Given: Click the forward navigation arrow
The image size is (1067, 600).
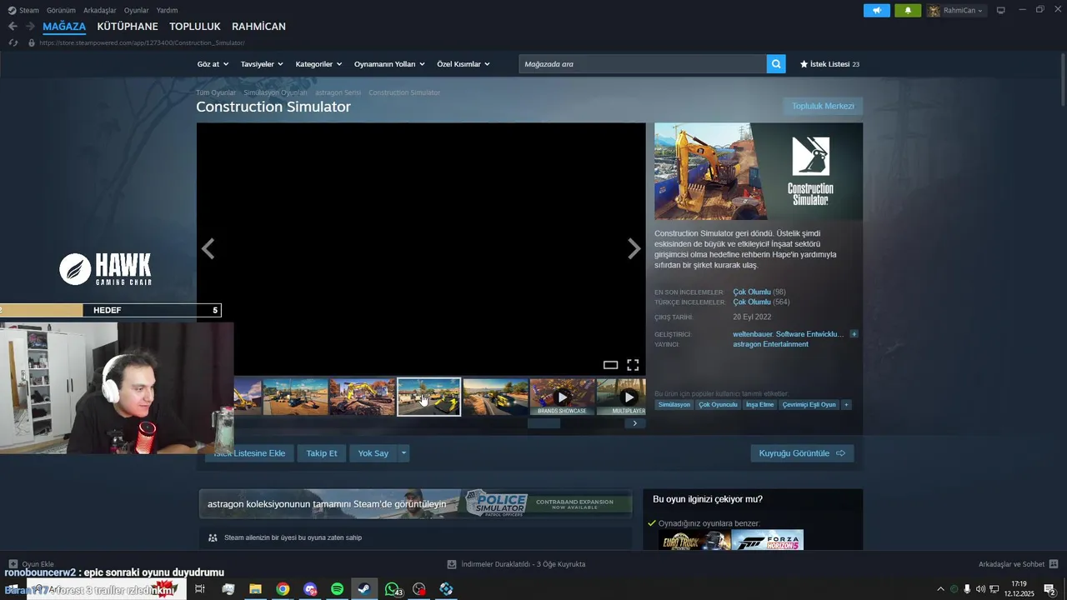Looking at the screenshot, I should (x=30, y=27).
